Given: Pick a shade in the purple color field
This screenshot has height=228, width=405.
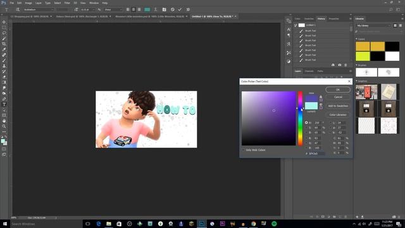Looking at the screenshot, I should 268,118.
